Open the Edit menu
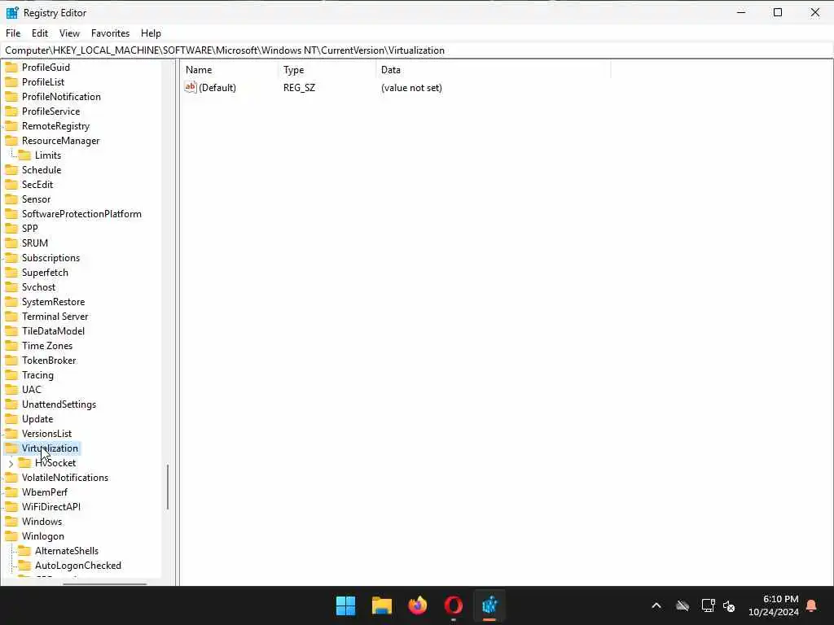Image resolution: width=834 pixels, height=625 pixels. point(40,33)
